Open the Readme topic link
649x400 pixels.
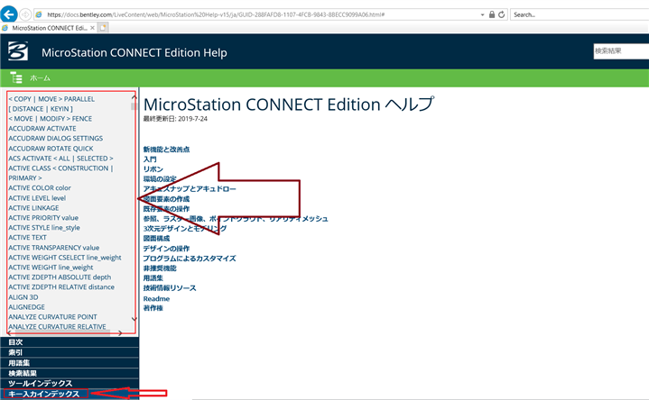156,298
